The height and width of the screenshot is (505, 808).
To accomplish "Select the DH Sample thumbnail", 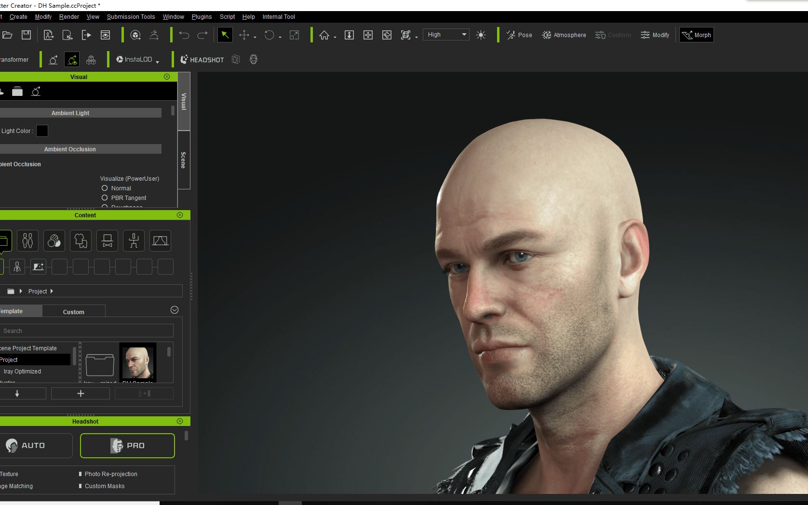I will point(138,363).
